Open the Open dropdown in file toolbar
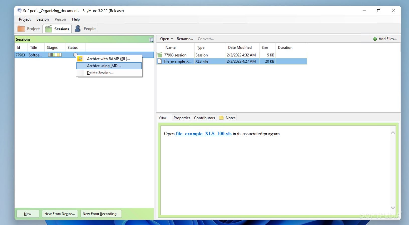 click(x=166, y=39)
